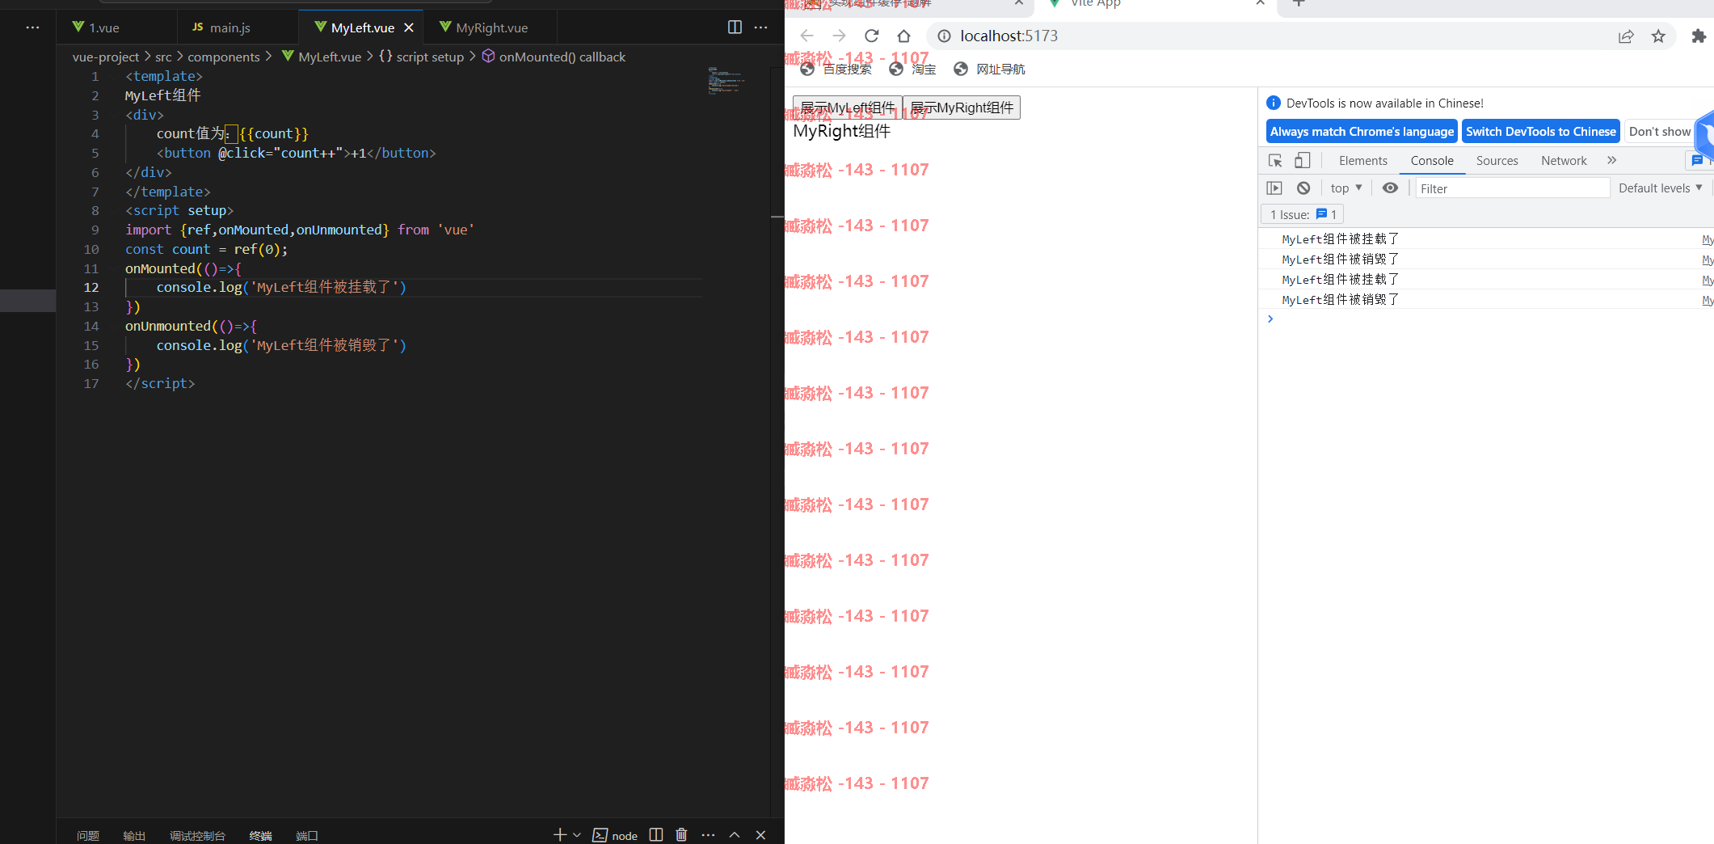The image size is (1714, 844).
Task: Click Switch DevTools to Chinese
Action: coord(1541,132)
